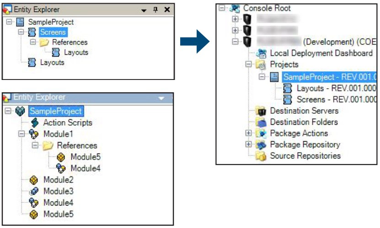Open top Entity Explorer panel dropdown arrow
This screenshot has width=380, height=228.
(144, 10)
